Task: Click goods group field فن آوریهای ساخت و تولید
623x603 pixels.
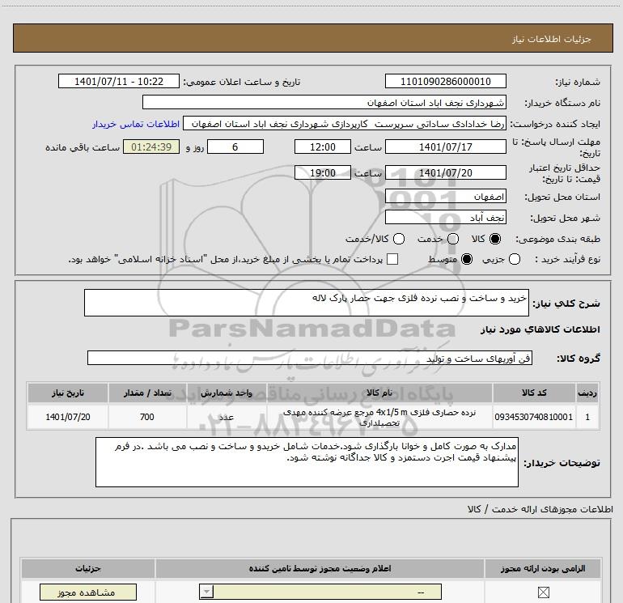Action: 310,358
